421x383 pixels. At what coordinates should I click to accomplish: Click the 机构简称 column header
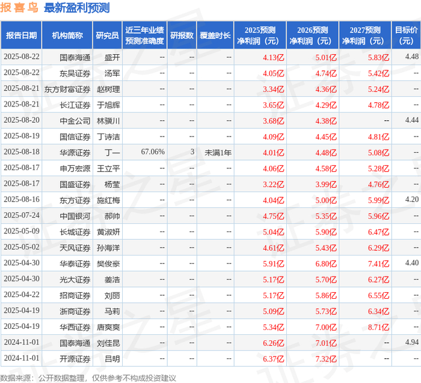pos(67,35)
